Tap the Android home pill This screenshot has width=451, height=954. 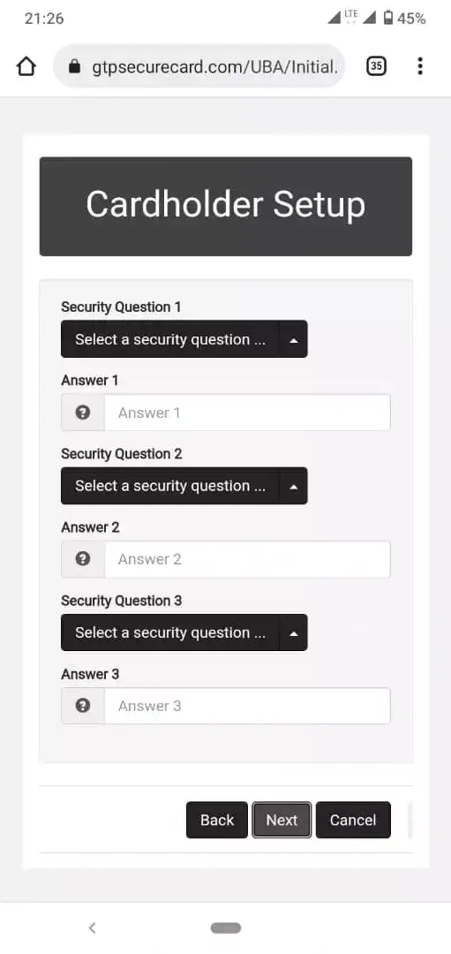226,927
